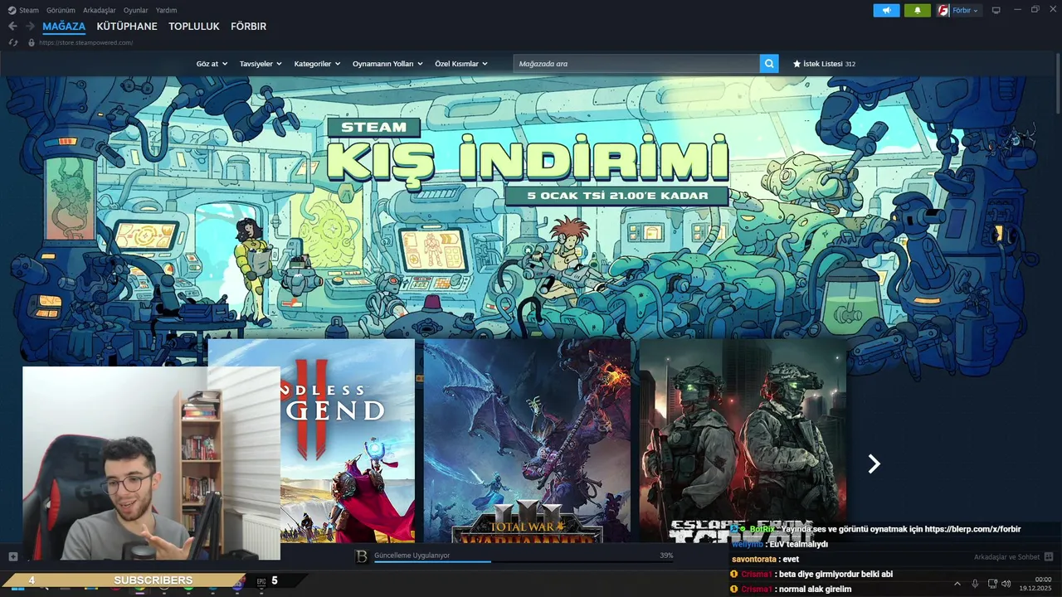The height and width of the screenshot is (597, 1062).
Task: Click the 39% download percentage
Action: [666, 556]
